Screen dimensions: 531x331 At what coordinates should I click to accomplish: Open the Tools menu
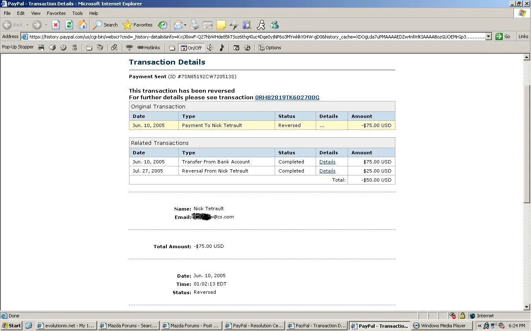(x=77, y=13)
